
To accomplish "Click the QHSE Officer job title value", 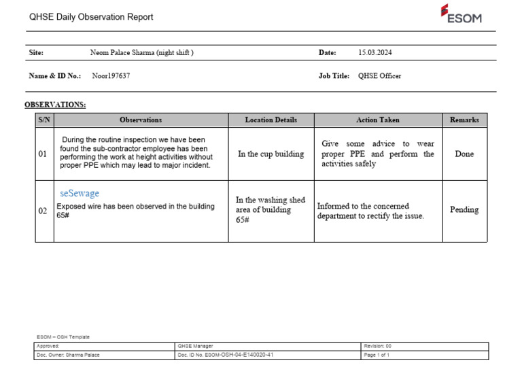I will (379, 76).
